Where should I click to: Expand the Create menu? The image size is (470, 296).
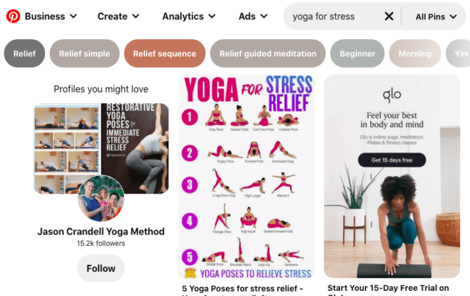(x=118, y=16)
